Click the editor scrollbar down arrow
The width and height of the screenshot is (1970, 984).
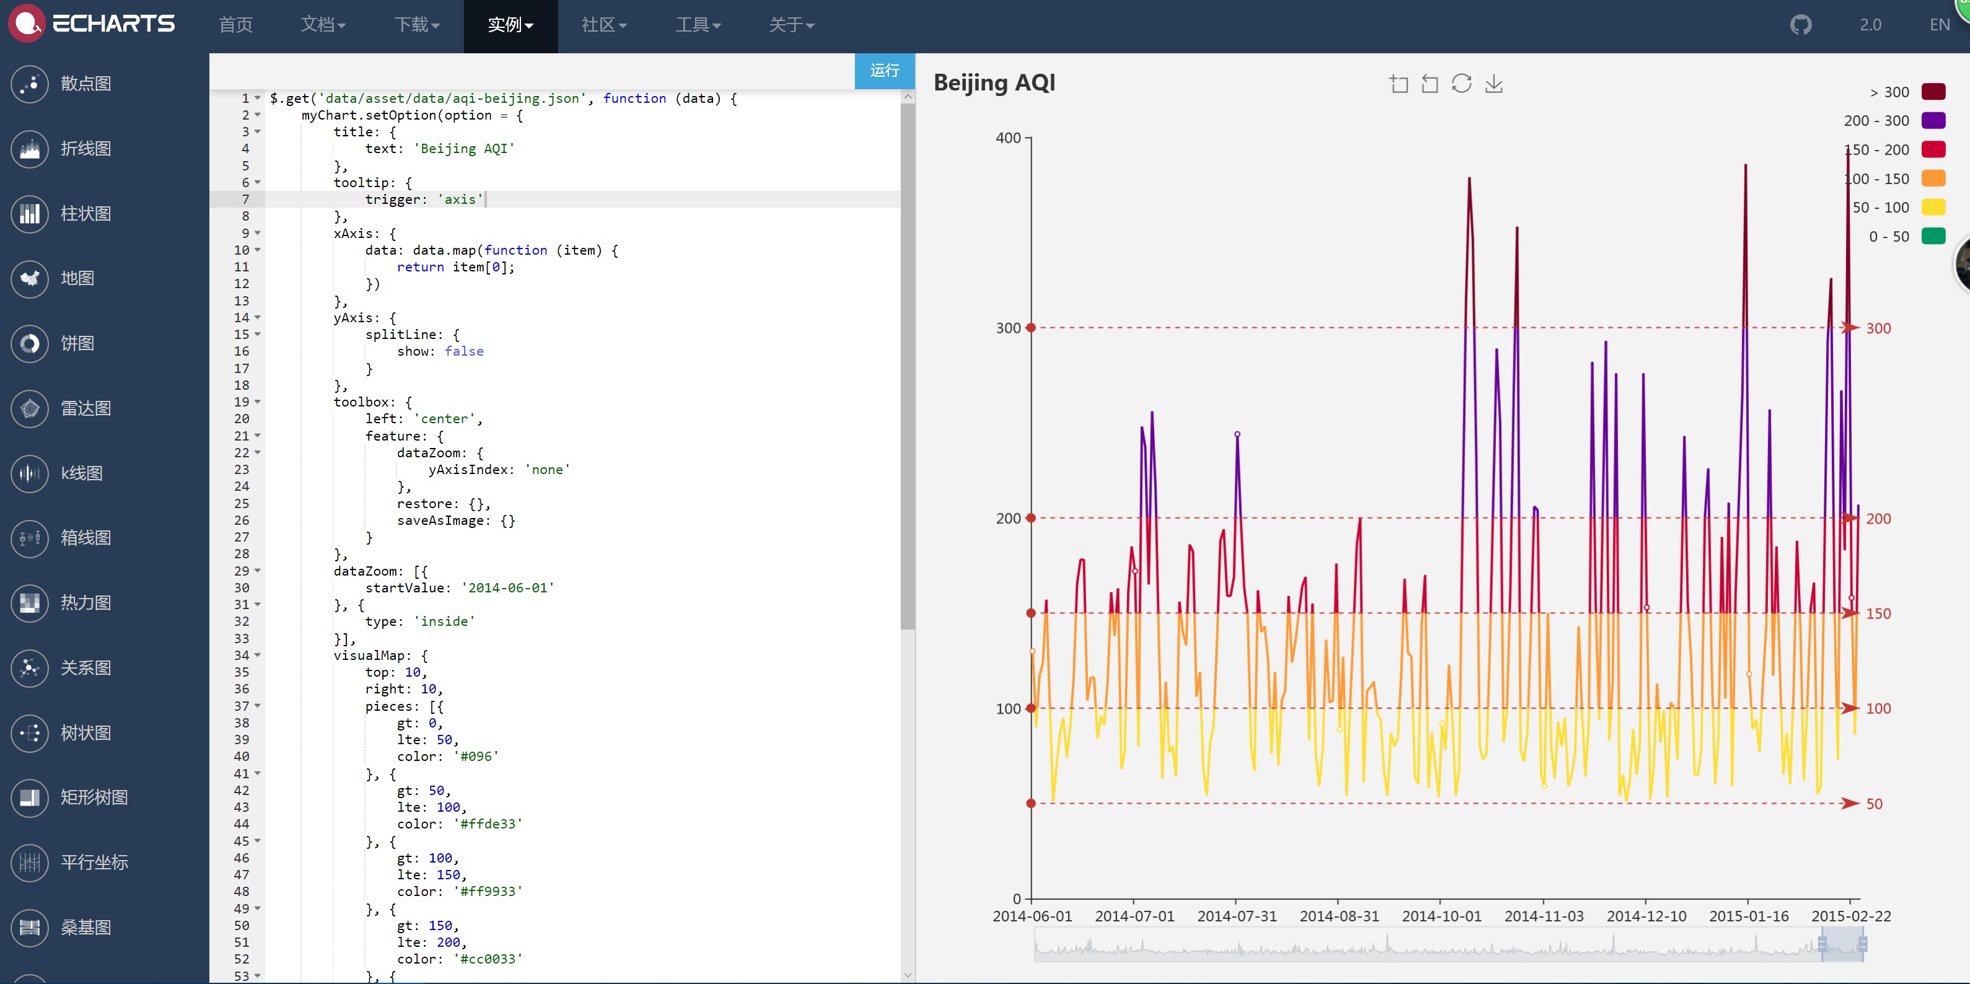point(908,975)
